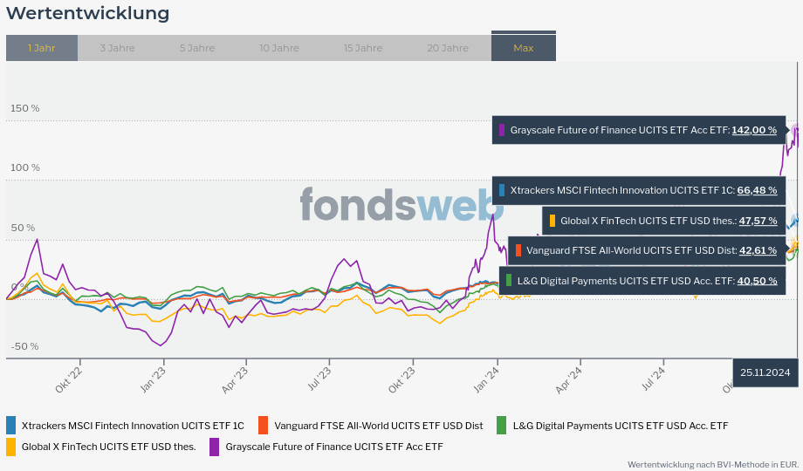Open the 10 Jahre period tab
This screenshot has width=803, height=471.
pos(279,48)
